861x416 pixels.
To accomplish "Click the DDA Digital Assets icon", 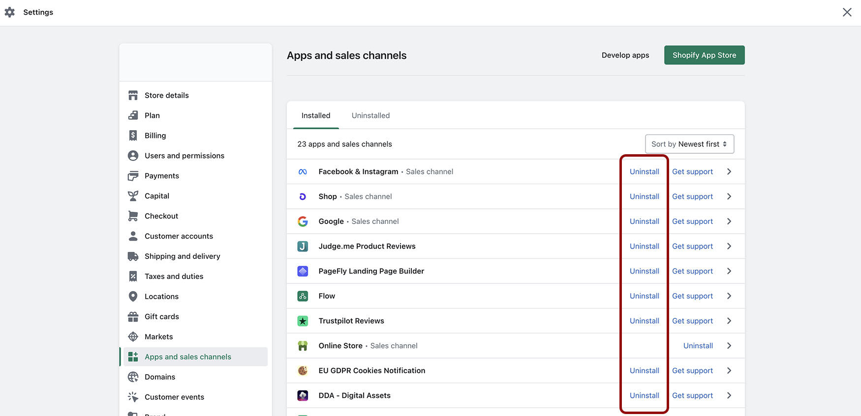I will [303, 396].
